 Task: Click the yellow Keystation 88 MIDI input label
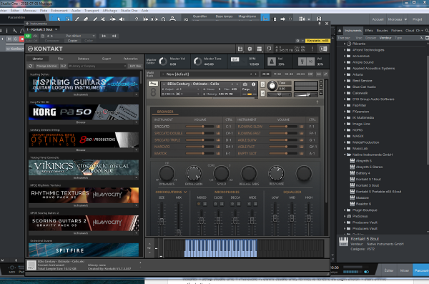click(x=317, y=41)
